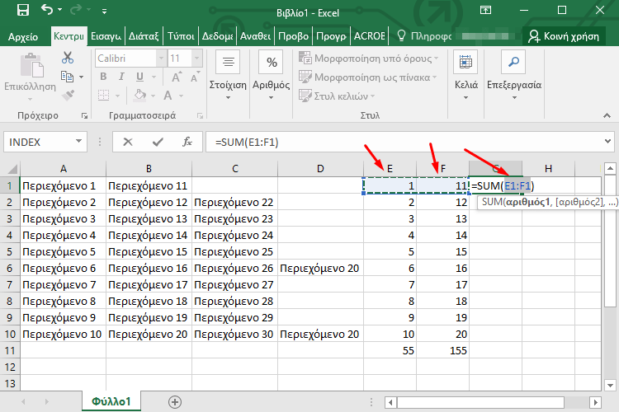Click the Name Box showing INDEX
The width and height of the screenshot is (619, 412).
click(40, 142)
